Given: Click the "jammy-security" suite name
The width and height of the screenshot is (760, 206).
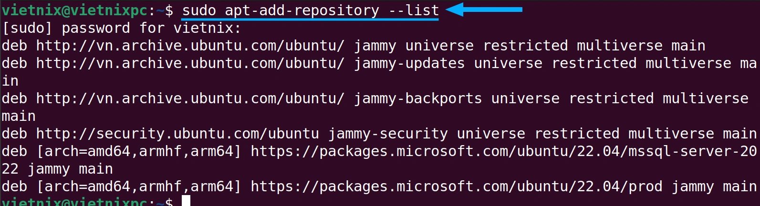Looking at the screenshot, I should click(388, 134).
